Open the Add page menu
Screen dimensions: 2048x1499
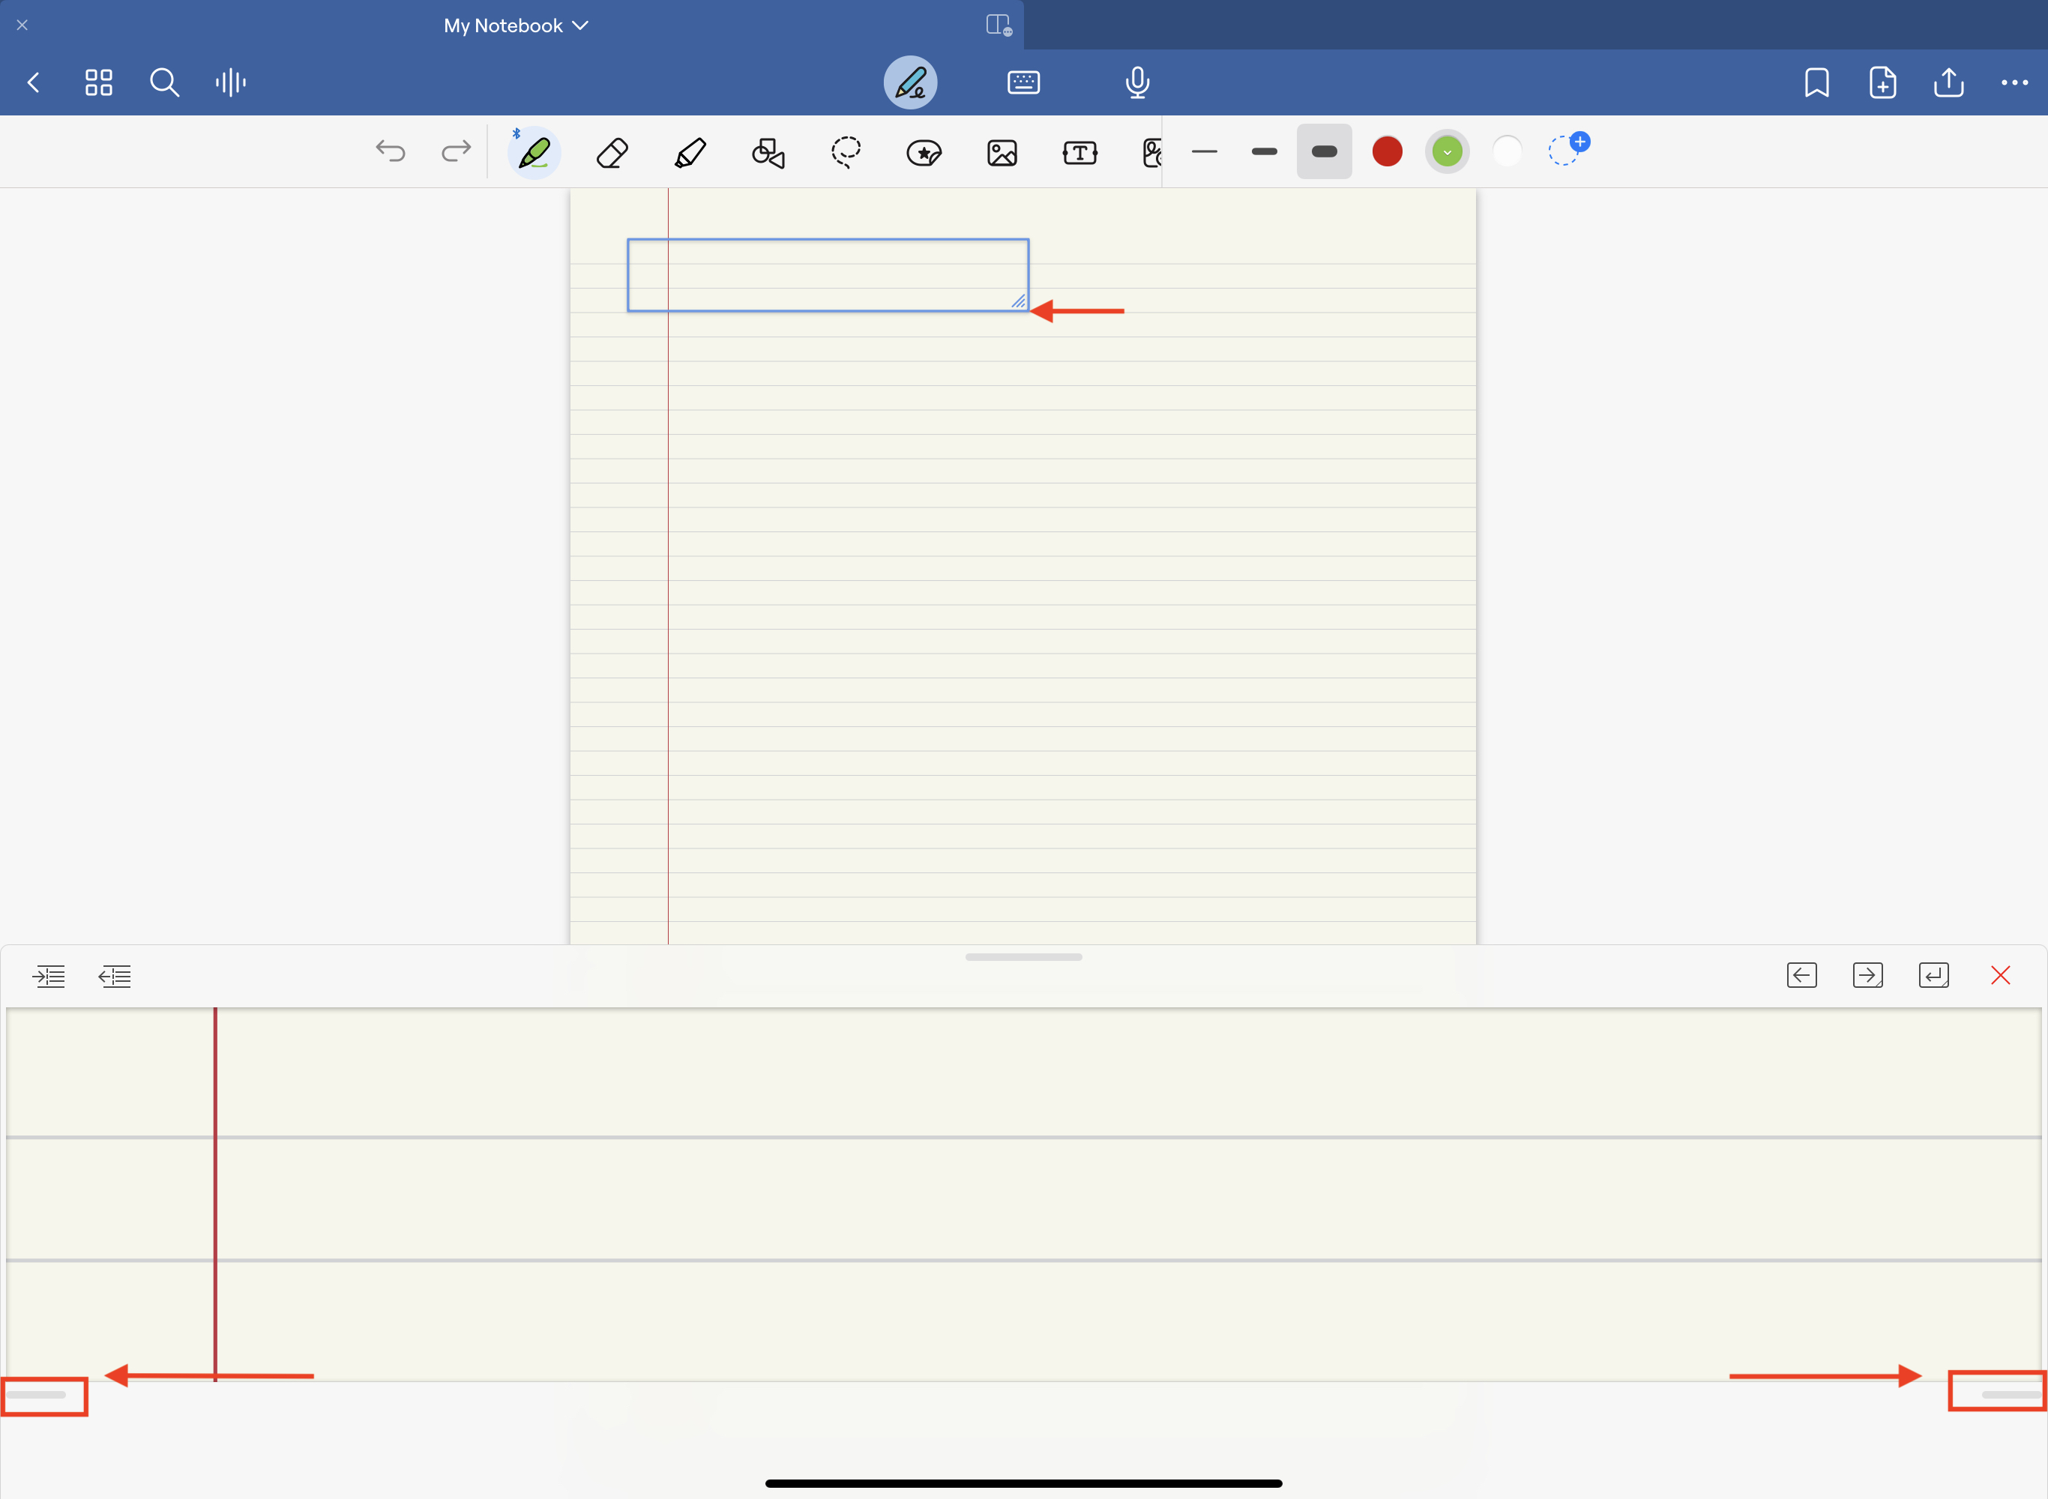pyautogui.click(x=1883, y=82)
